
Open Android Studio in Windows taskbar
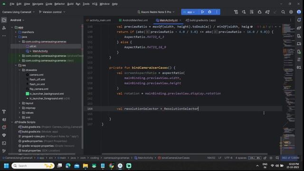tap(120, 166)
